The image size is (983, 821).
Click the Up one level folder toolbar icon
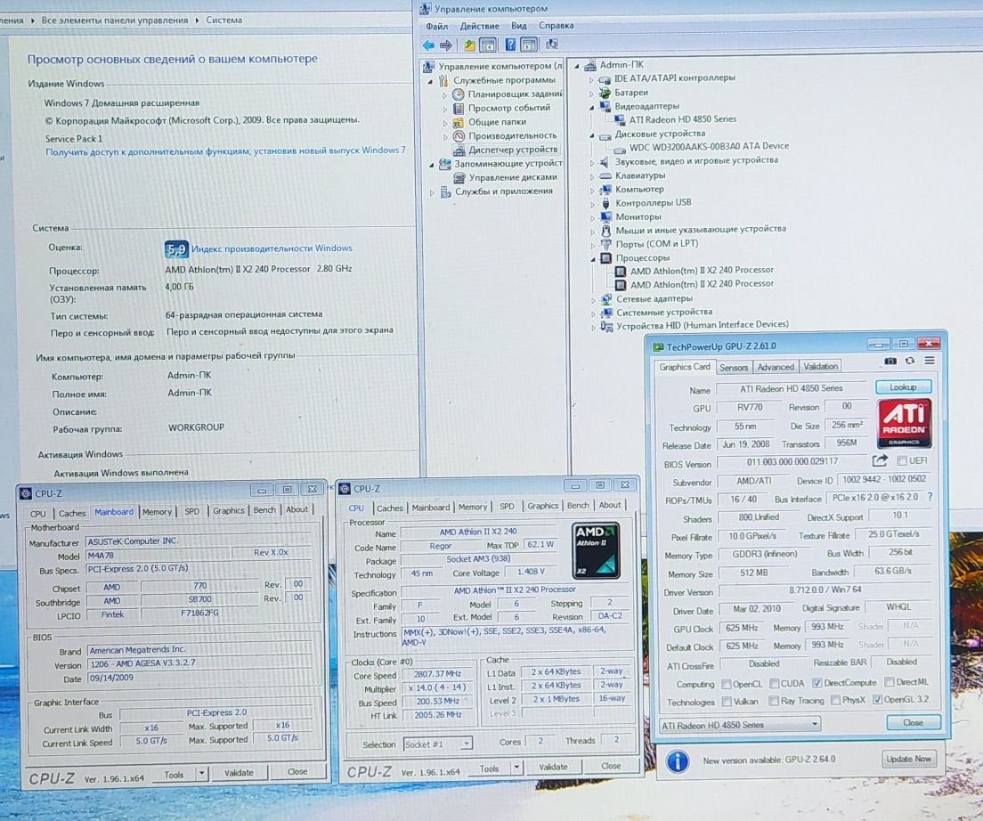click(x=469, y=45)
